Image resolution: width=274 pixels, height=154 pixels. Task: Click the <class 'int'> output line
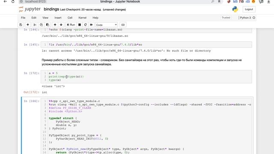click(x=53, y=86)
